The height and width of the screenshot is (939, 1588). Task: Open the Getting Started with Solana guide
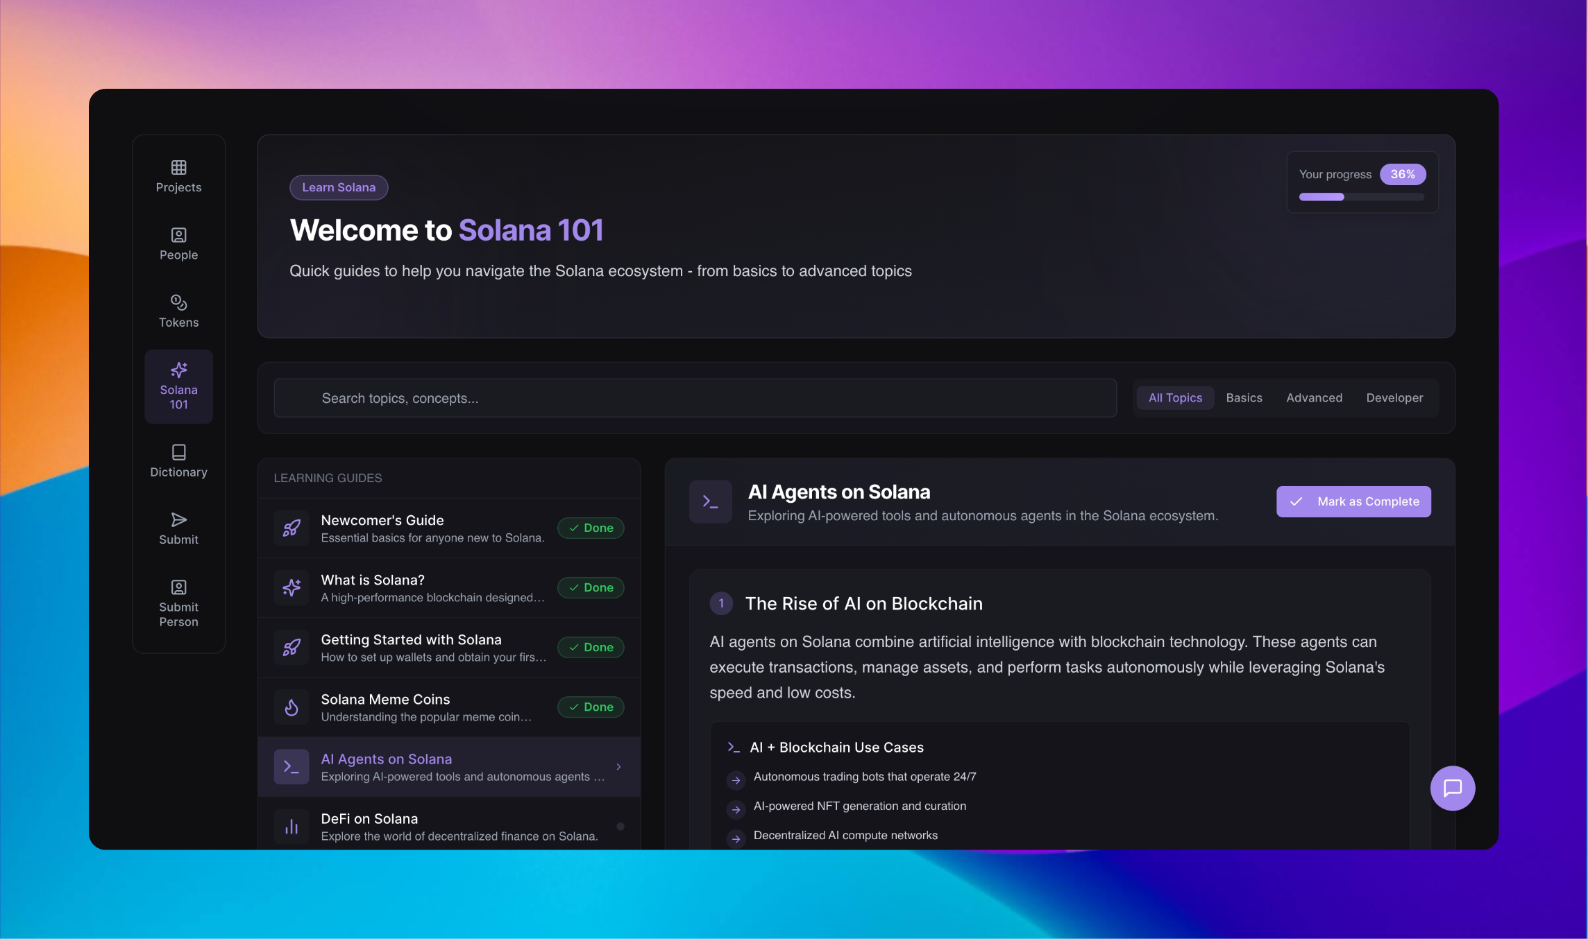(x=449, y=647)
